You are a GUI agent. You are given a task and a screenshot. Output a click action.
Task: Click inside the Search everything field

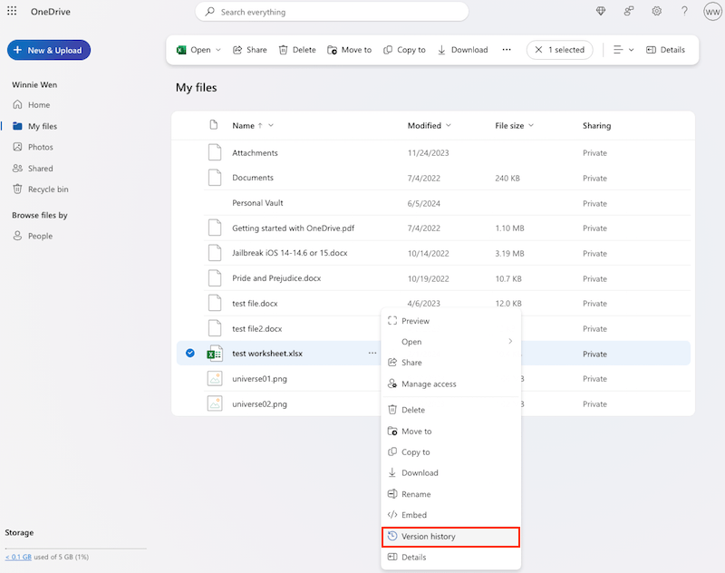(332, 11)
